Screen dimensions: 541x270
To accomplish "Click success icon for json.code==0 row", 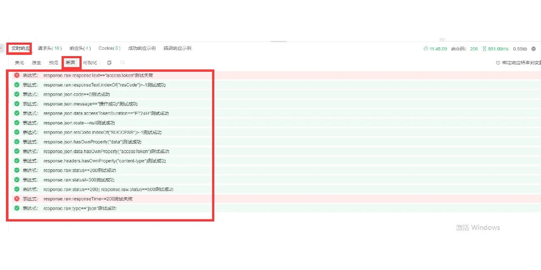I will point(17,94).
